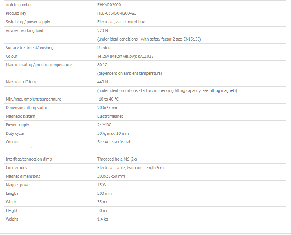Click the See Accessories tab text
Screen dimensions: 291x235
(x=114, y=142)
